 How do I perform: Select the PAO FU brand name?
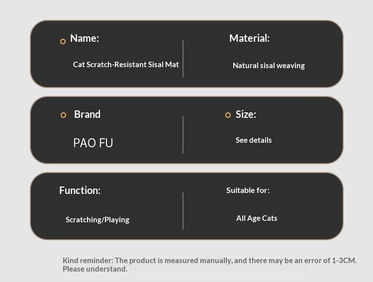(93, 143)
